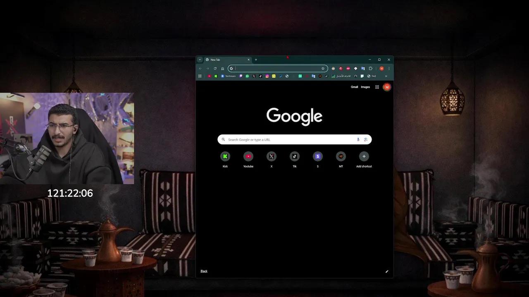
Task: Open the Adblock Plus extension
Action: click(348, 68)
